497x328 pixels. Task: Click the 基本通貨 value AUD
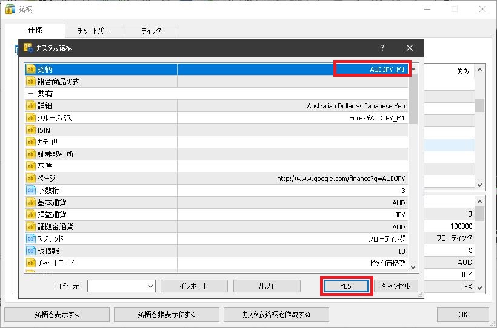(x=398, y=203)
